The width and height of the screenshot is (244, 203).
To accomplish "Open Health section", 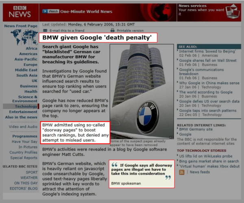I will click(x=31, y=92).
